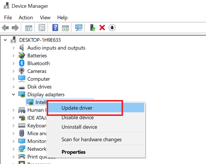Expand the IDE ATA category arrow
This screenshot has height=164, width=206.
click(14, 118)
